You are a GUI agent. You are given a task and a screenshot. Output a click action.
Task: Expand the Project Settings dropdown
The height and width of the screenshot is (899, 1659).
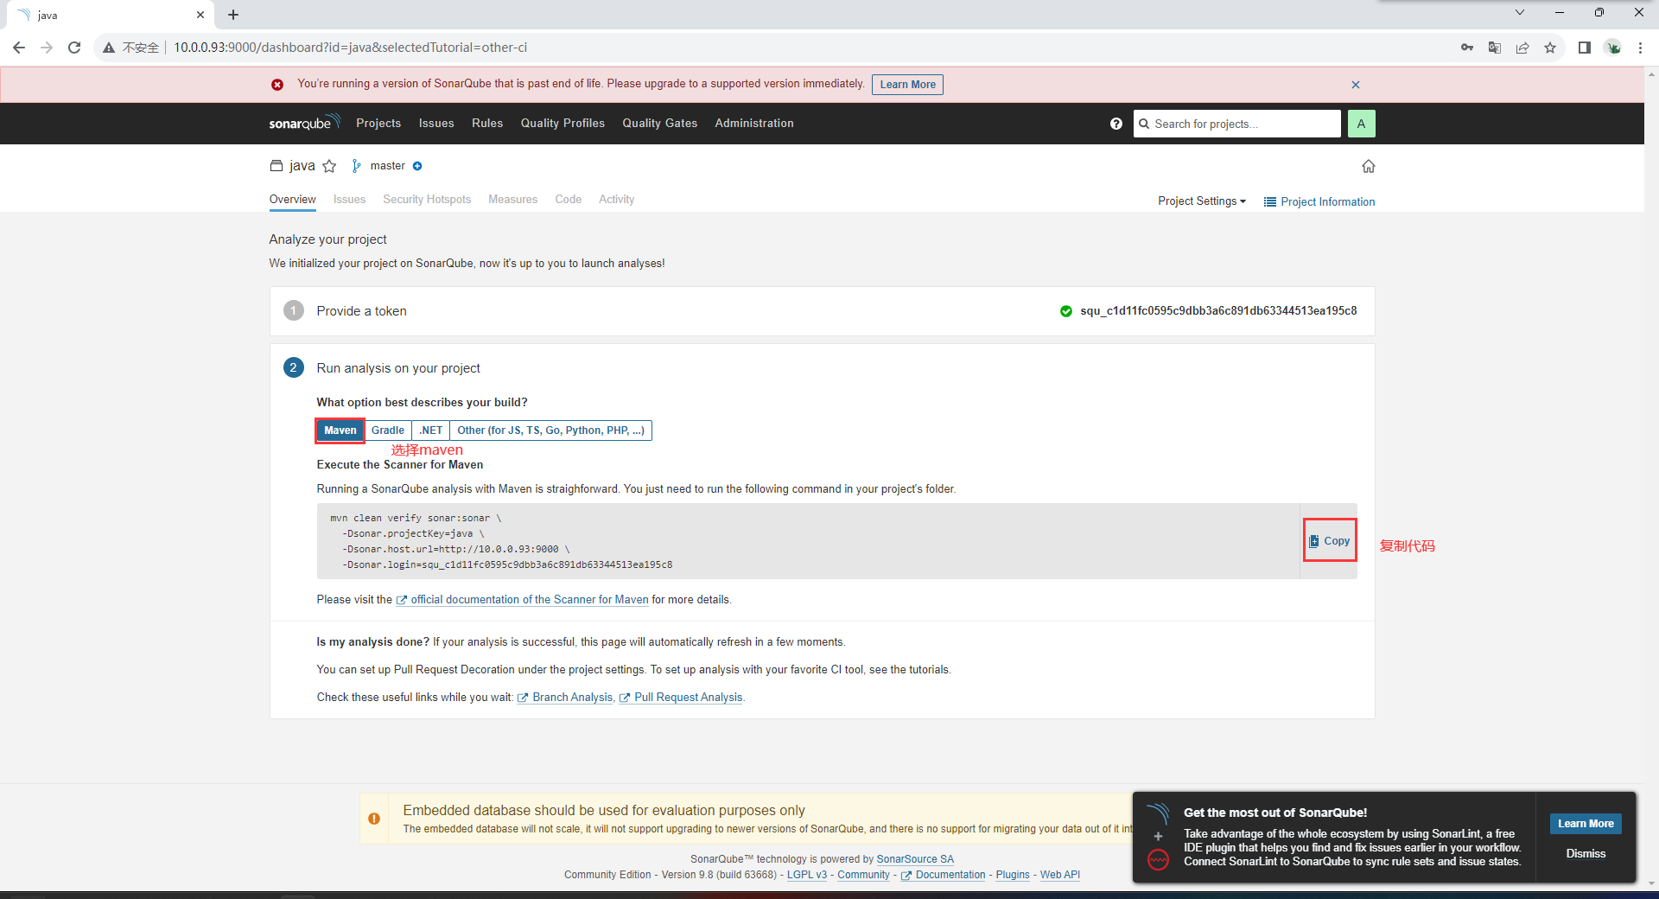(x=1202, y=201)
